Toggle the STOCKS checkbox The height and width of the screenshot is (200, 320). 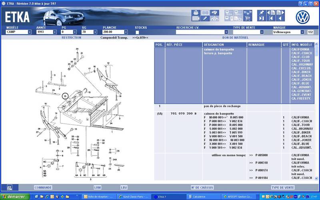tap(137, 32)
